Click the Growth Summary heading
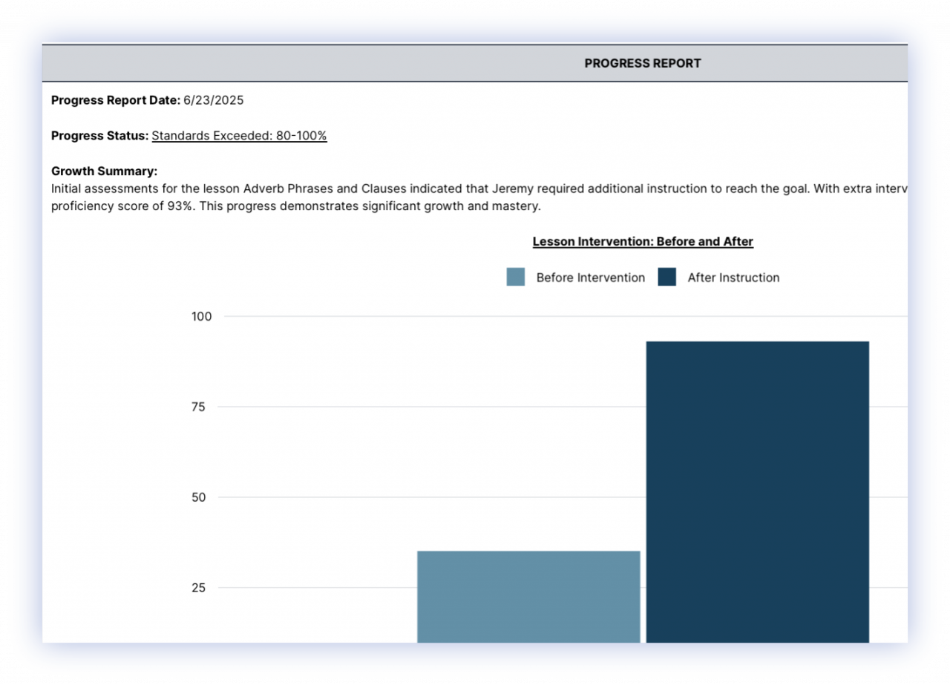Viewport: 950px width, 685px height. [104, 171]
